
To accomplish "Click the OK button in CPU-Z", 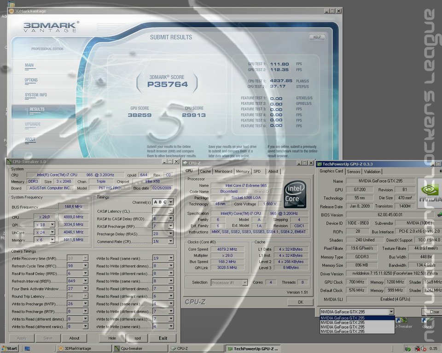I will click(x=301, y=302).
